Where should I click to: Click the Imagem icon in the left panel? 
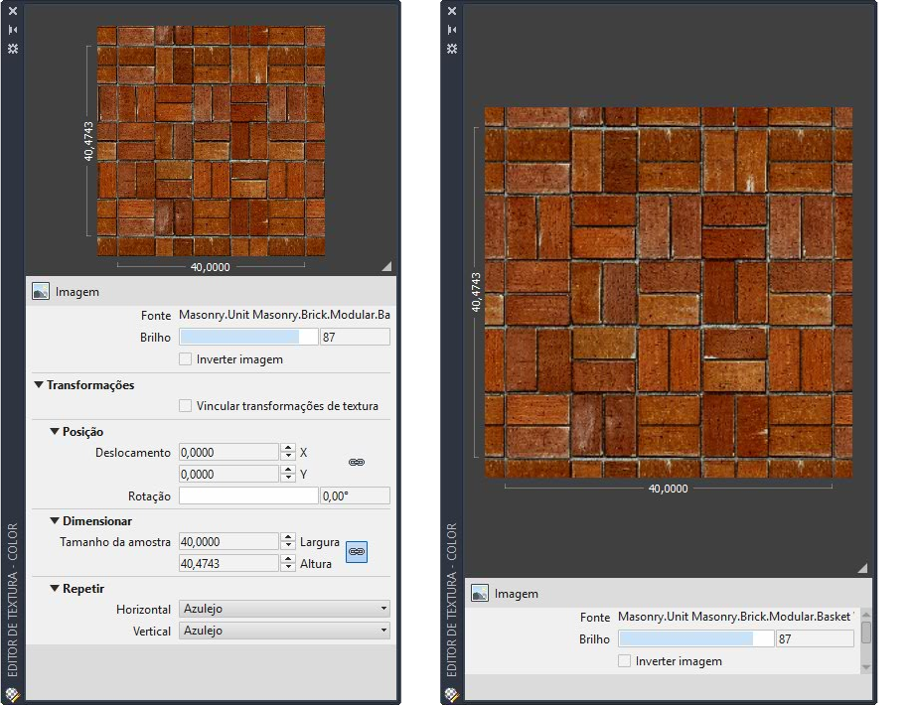41,292
